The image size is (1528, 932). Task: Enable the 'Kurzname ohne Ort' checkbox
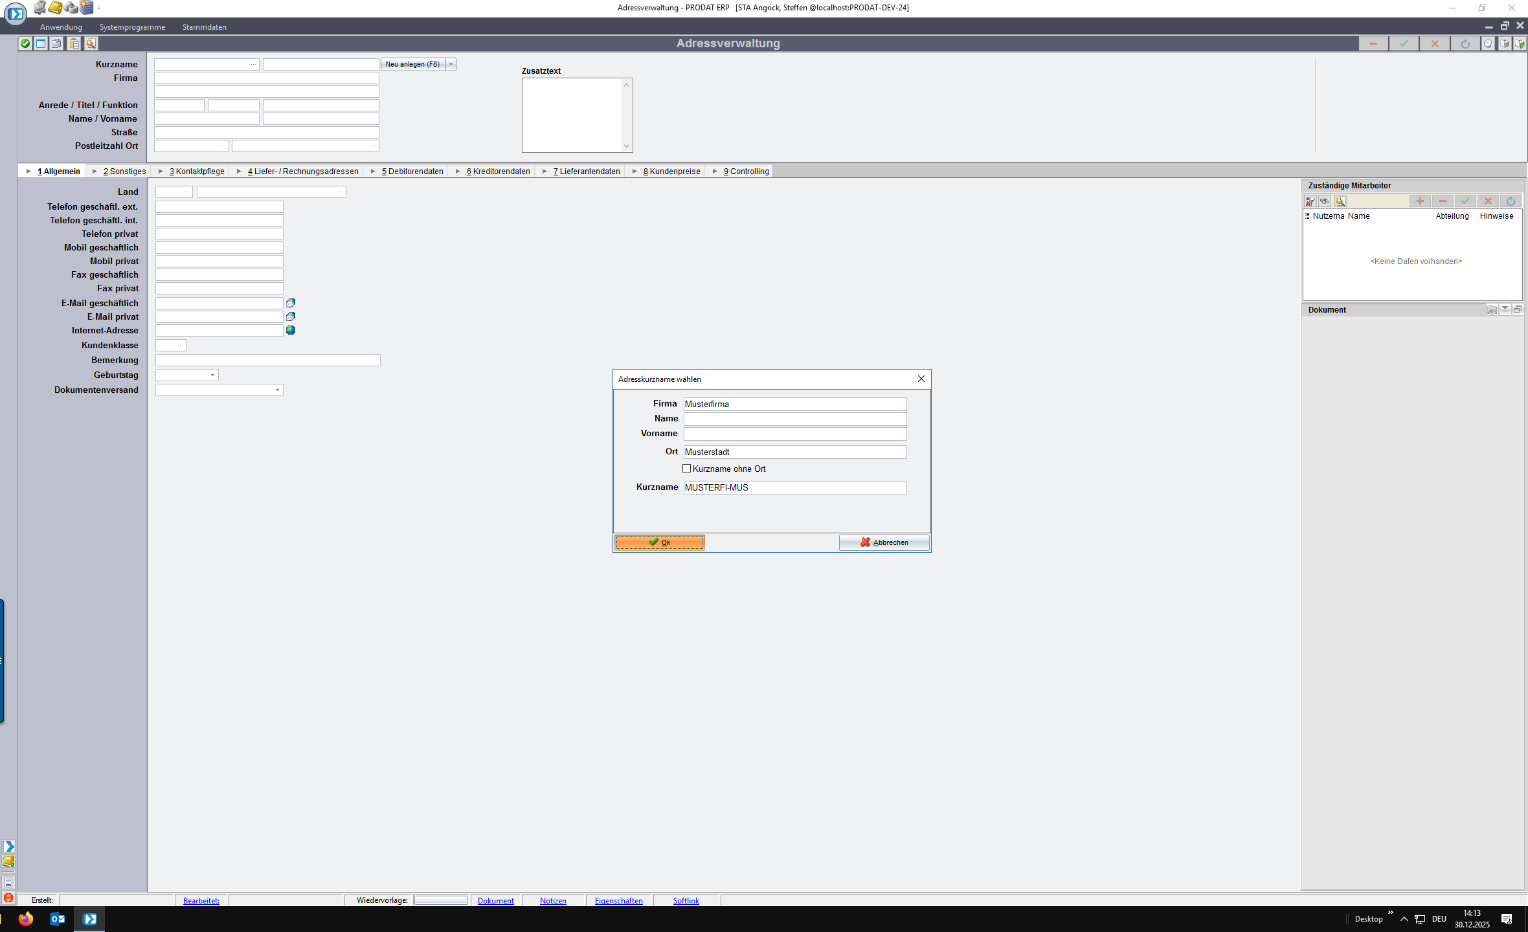pyautogui.click(x=687, y=469)
